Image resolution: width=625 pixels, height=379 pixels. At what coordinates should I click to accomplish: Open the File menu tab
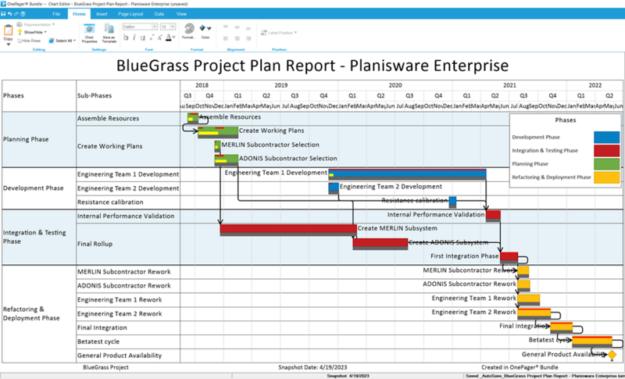click(x=56, y=14)
